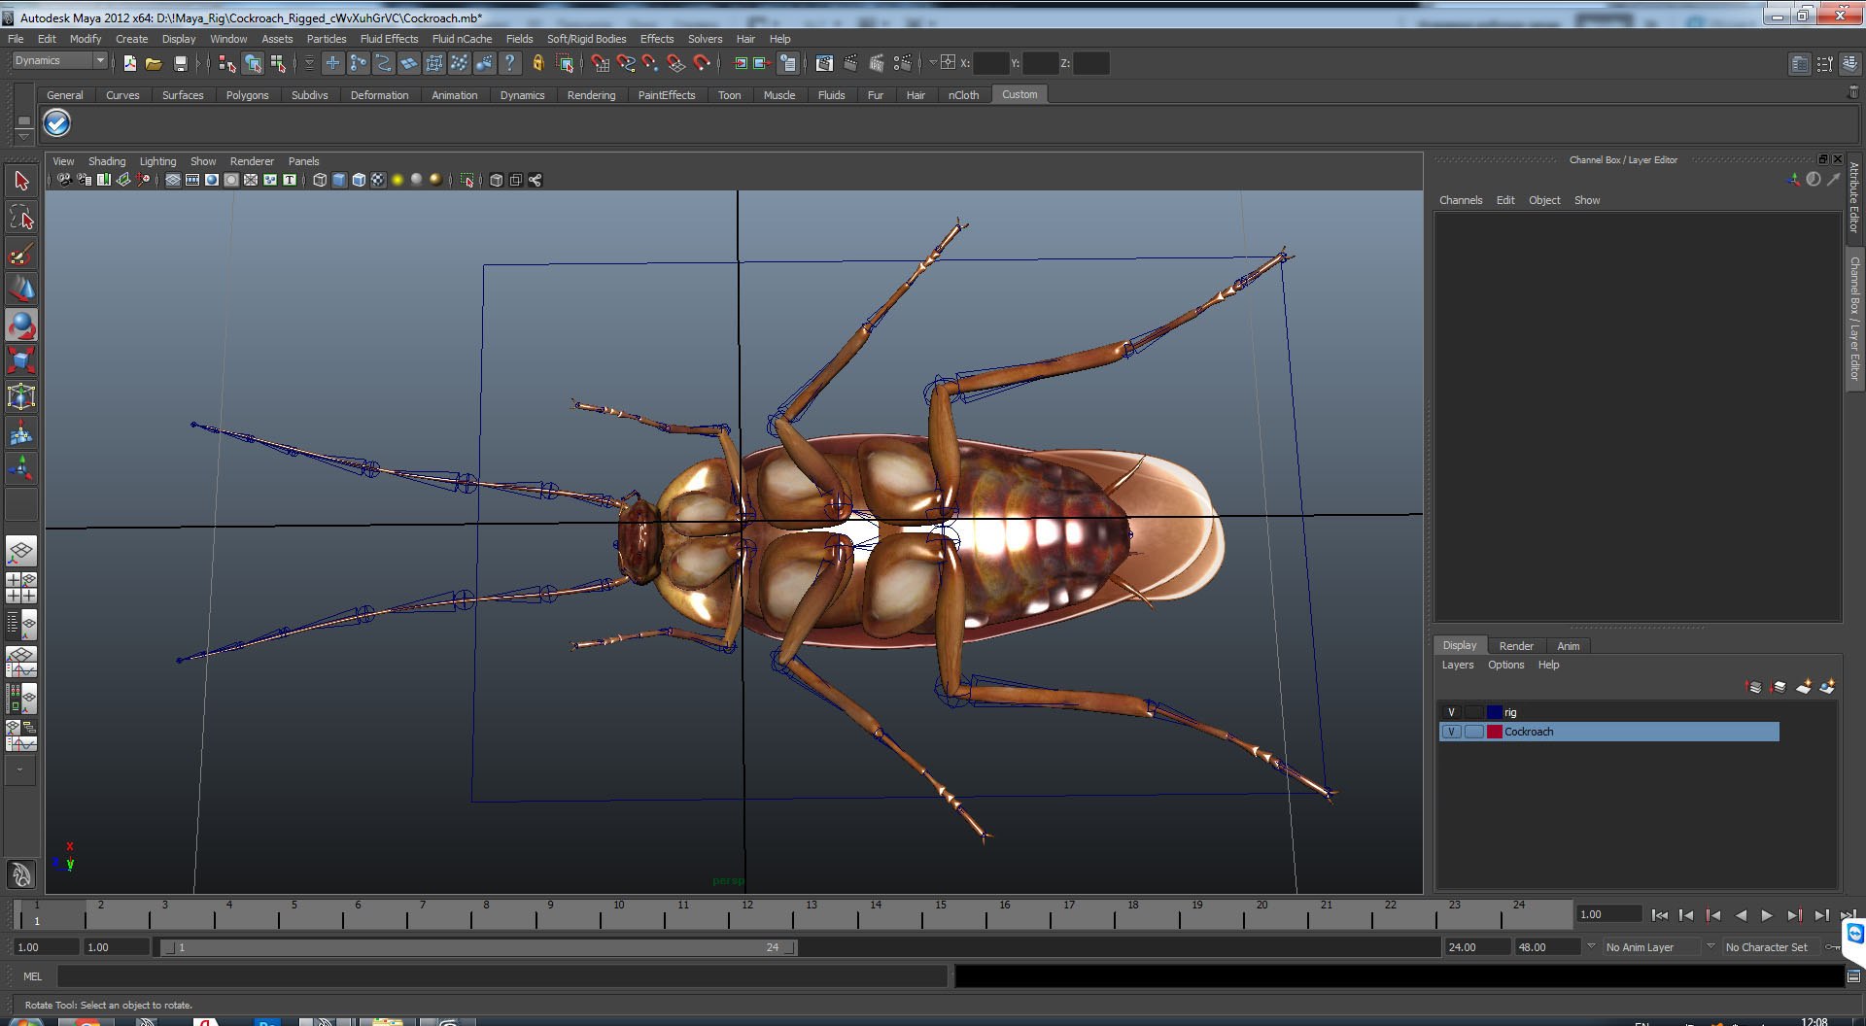Image resolution: width=1866 pixels, height=1026 pixels.
Task: Open the Fluid Effects menu
Action: point(389,39)
